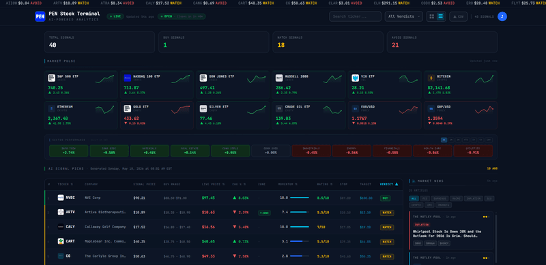546x265 pixels.
Task: Export signals with CSV button
Action: pyautogui.click(x=458, y=16)
